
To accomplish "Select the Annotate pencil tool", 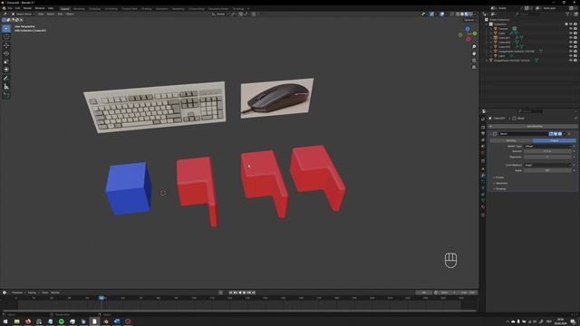I will click(x=6, y=79).
